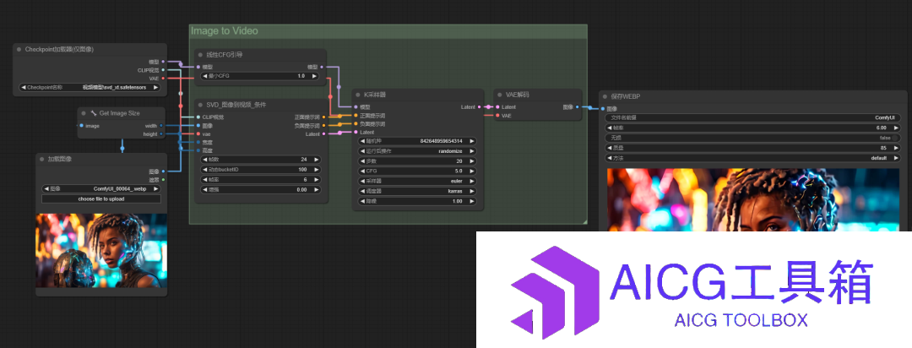Click the 模型 output socket on Checkpoint加载器
The height and width of the screenshot is (348, 912).
tap(163, 61)
